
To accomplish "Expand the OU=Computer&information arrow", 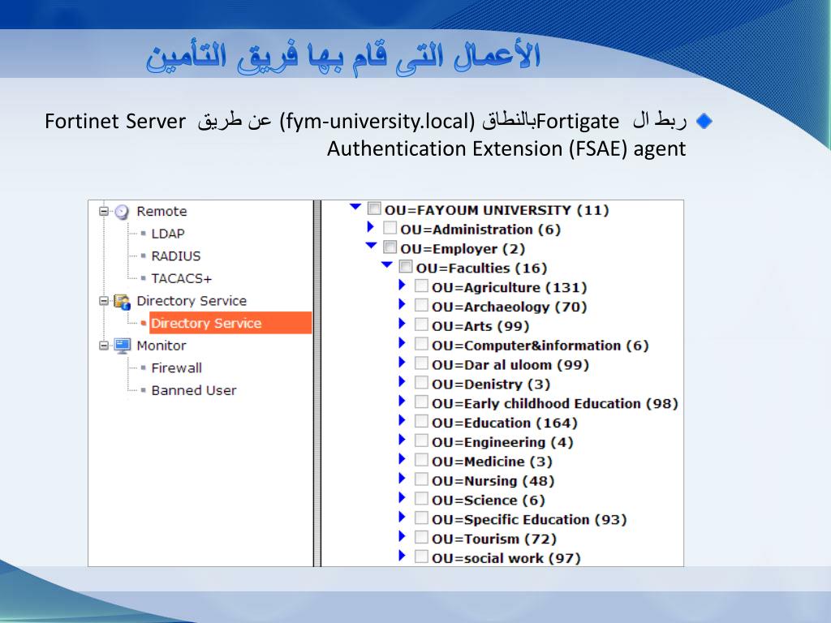I will coord(403,343).
